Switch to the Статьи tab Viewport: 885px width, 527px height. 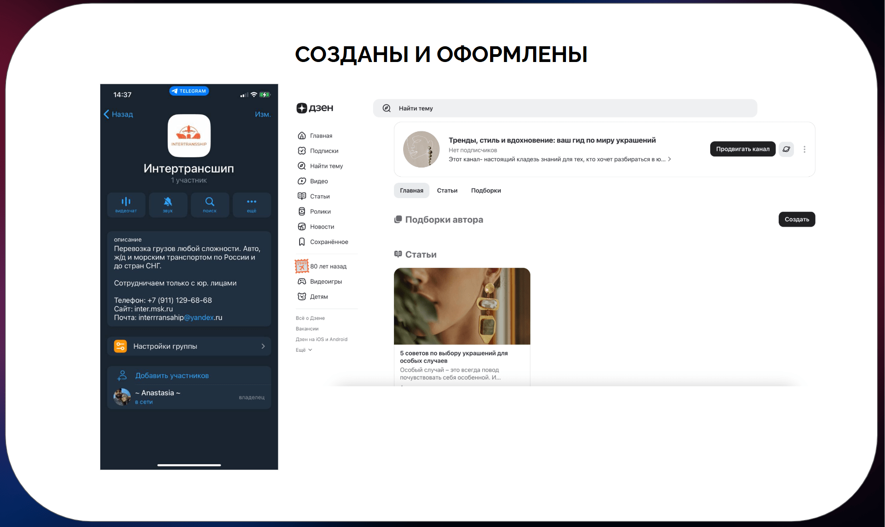pyautogui.click(x=447, y=191)
